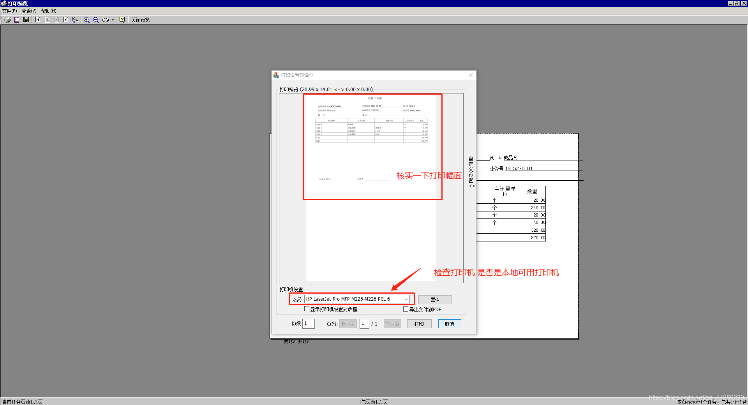Image resolution: width=748 pixels, height=405 pixels.
Task: Click 第1页 共1页 footer text
Action: tap(296, 342)
